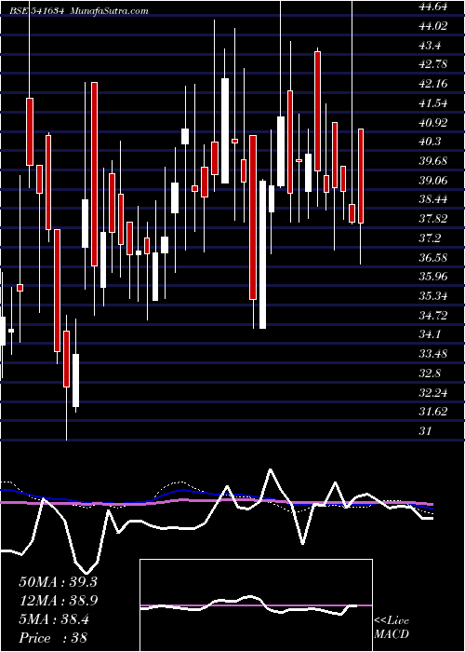Screen dimensions: 465x652
Task: Click the 34.72 axis label
Action: [433, 315]
